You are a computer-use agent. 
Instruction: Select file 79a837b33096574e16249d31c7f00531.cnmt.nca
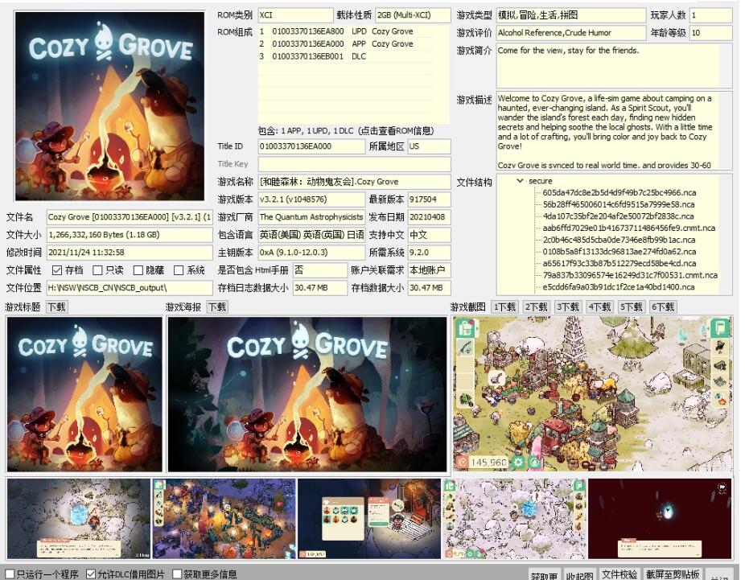coord(630,275)
